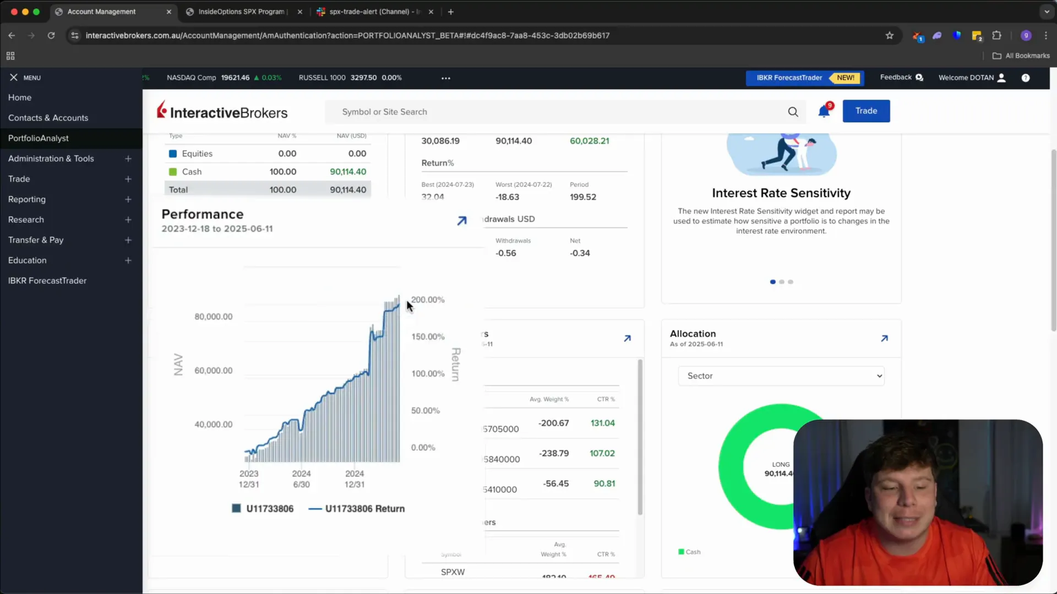Open the tab search chevron
Screen dimensions: 1057x594
tap(1047, 12)
